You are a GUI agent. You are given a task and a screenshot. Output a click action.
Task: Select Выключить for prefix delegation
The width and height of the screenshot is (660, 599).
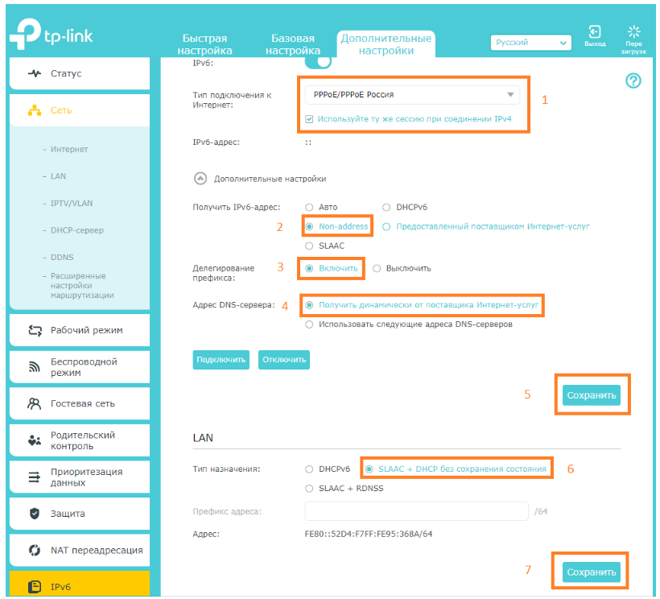(x=377, y=269)
